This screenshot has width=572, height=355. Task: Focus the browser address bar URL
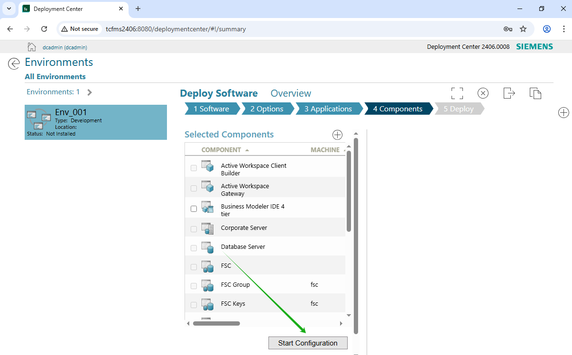pos(176,29)
